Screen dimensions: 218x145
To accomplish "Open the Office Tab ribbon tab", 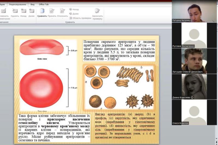I will click(x=44, y=4).
